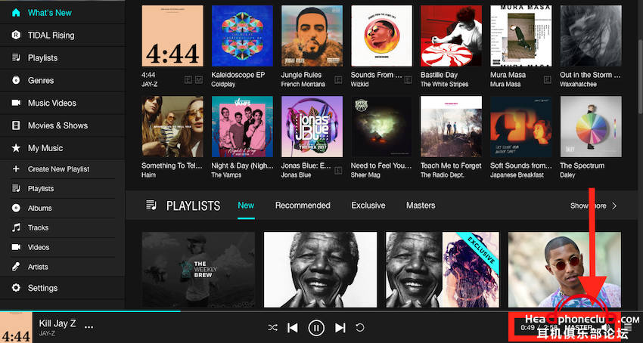
Task: Open the EXCLUSIVE-ribbon playlist cover
Action: 443,270
